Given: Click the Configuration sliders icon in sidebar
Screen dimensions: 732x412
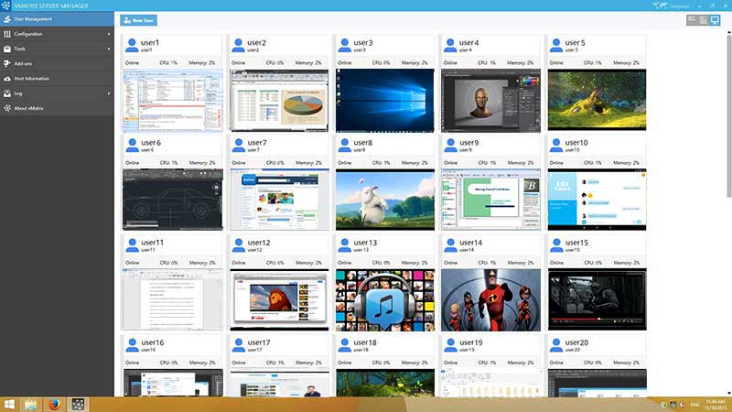Looking at the screenshot, I should [x=7, y=34].
